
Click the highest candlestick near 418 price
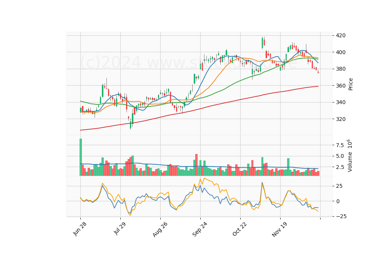pos(262,43)
